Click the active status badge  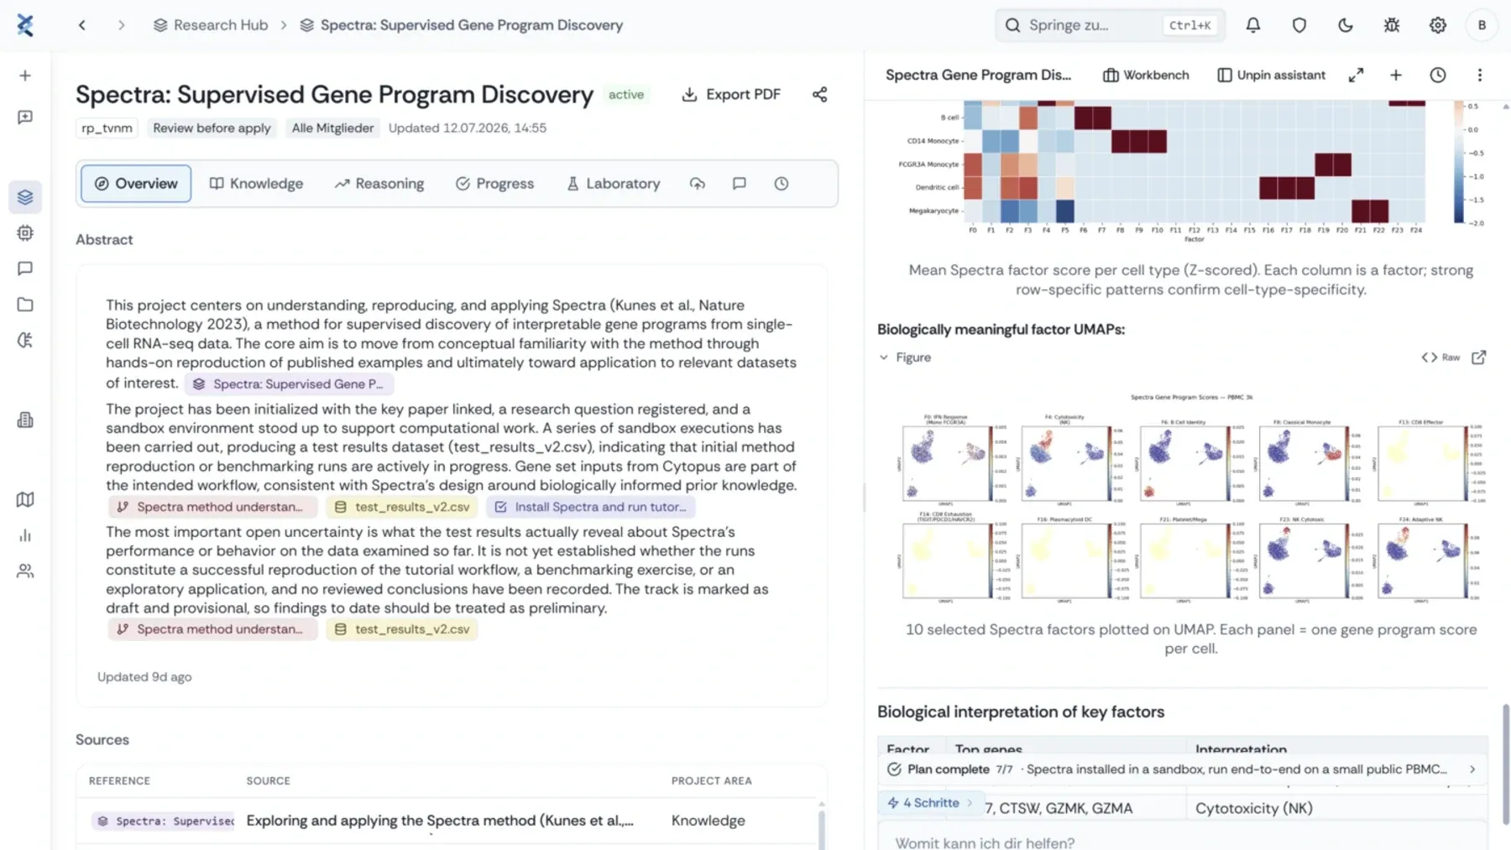[626, 95]
